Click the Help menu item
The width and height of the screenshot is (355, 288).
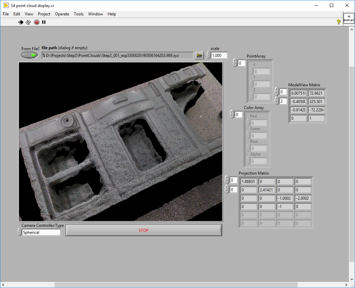(112, 14)
